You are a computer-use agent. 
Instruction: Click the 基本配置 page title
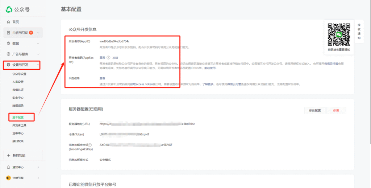(x=71, y=9)
